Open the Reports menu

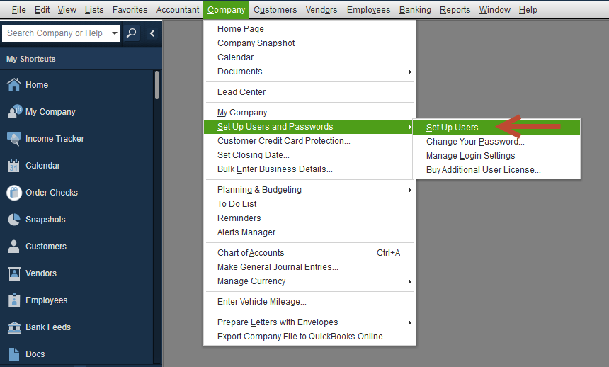455,10
